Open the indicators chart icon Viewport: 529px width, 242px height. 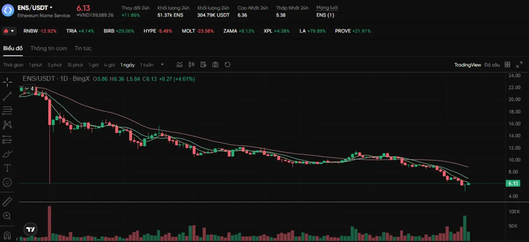point(179,65)
